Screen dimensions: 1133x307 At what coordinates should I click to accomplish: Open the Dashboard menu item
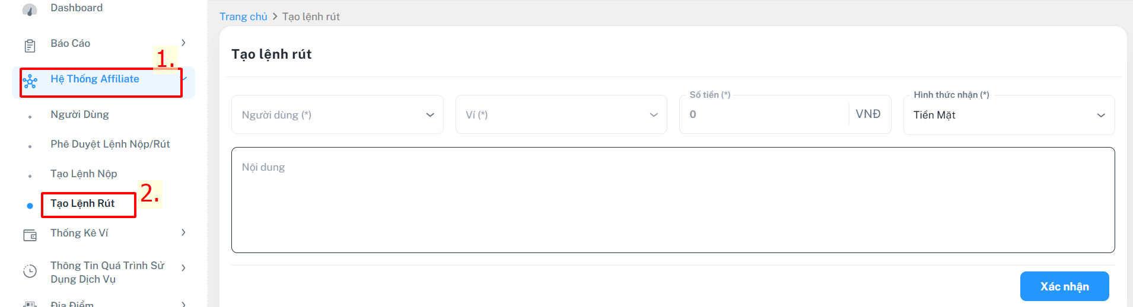tap(77, 8)
